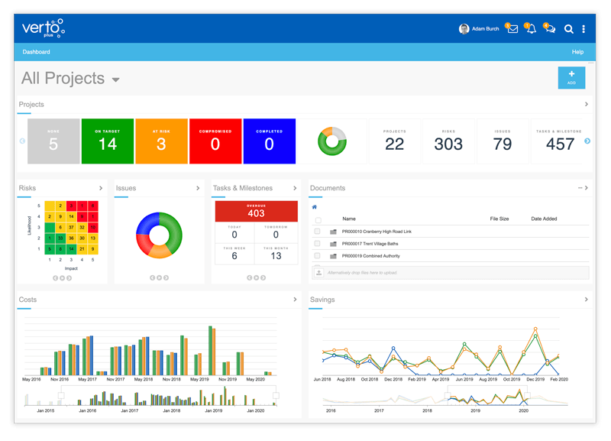The height and width of the screenshot is (441, 611).
Task: Open folder icon for Combined Authority
Action: [x=333, y=256]
